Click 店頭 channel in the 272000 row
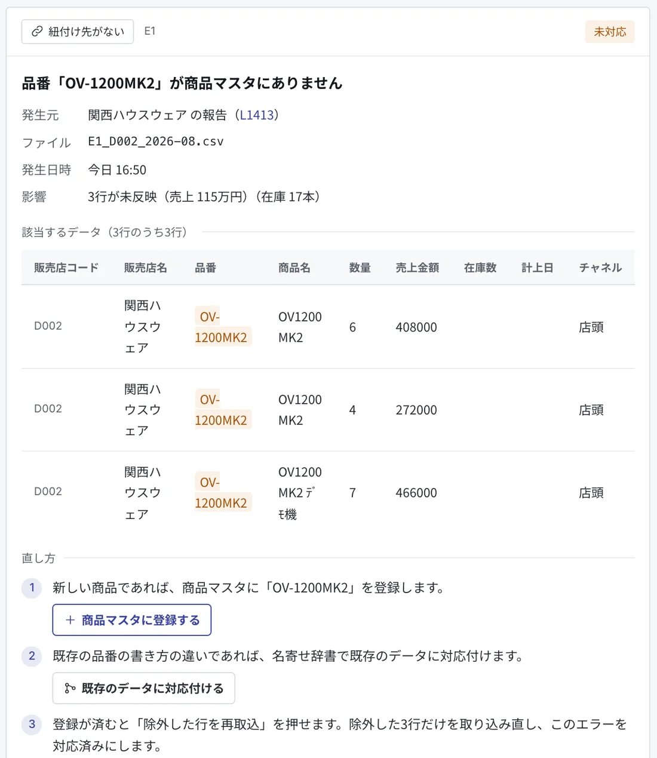This screenshot has width=657, height=758. pyautogui.click(x=591, y=410)
